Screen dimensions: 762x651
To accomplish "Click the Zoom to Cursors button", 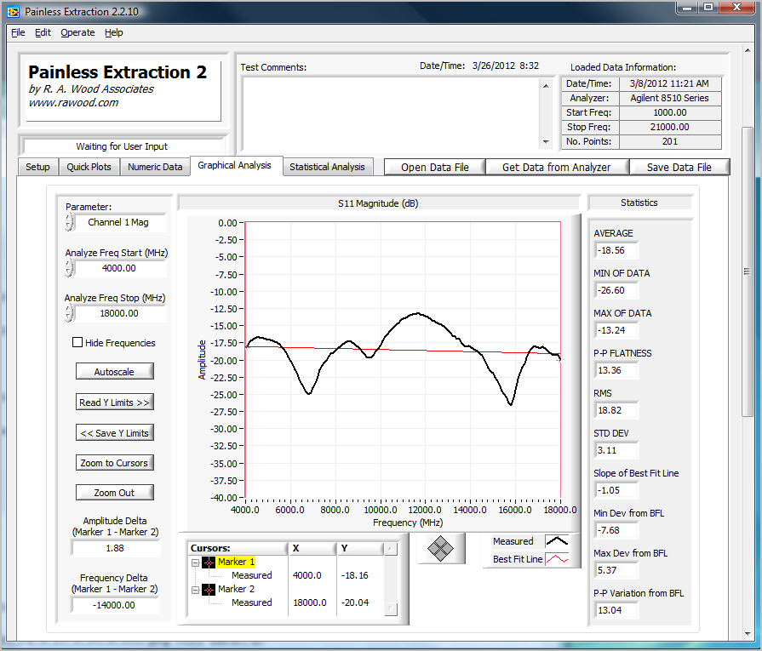I will point(114,463).
